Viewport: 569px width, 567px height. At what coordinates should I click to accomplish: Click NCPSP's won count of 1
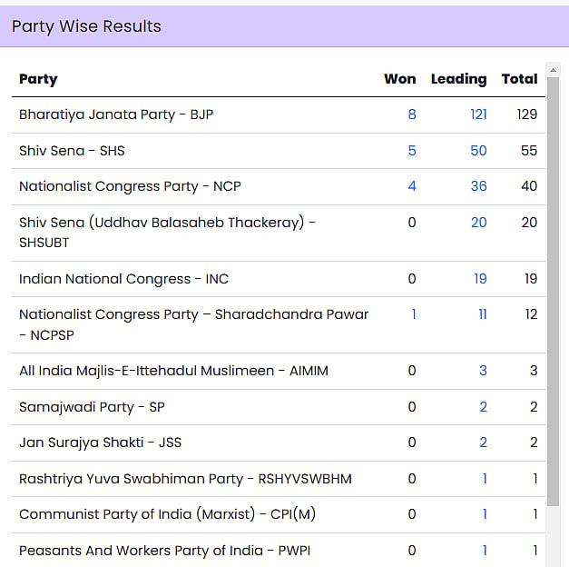click(x=414, y=314)
